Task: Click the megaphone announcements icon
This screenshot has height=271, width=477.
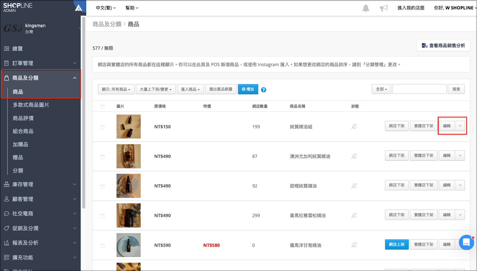Action: [384, 8]
